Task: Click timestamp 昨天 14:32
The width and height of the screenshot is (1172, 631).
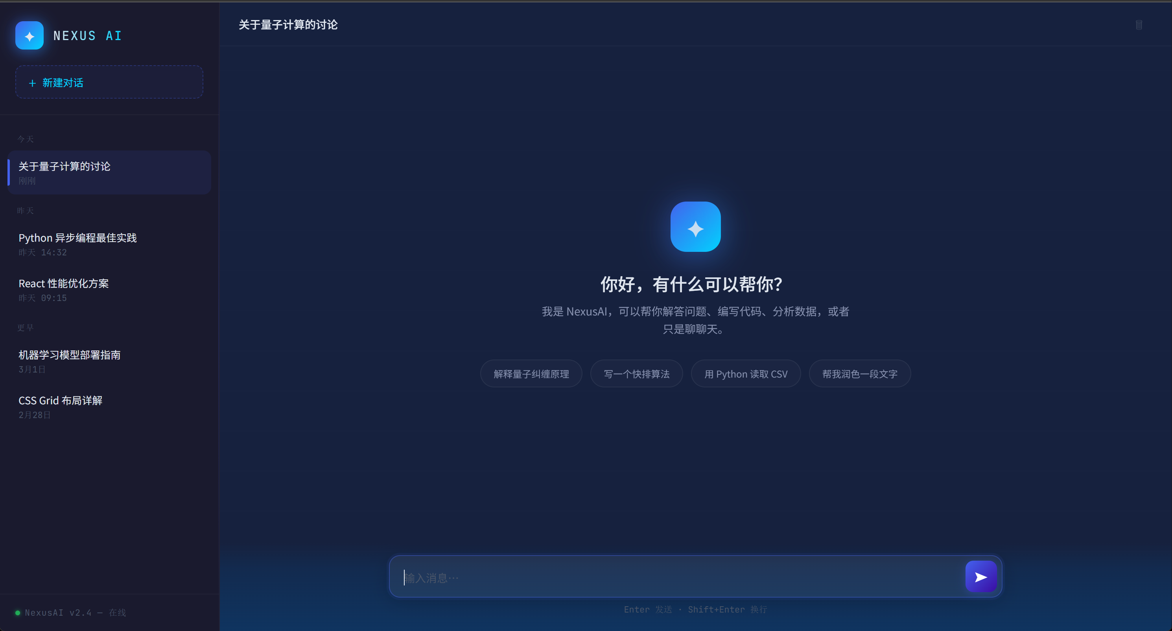Action: click(x=43, y=252)
